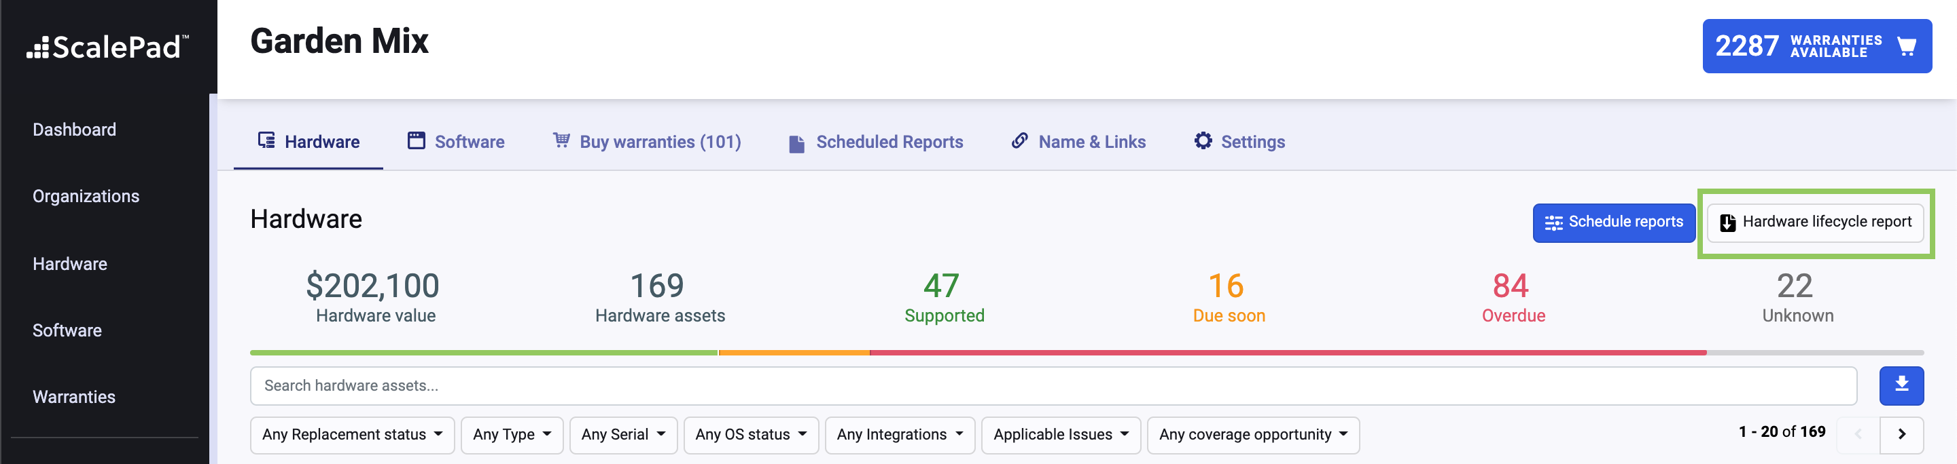
Task: Click the red Overdue segment of status bar
Action: [1288, 353]
